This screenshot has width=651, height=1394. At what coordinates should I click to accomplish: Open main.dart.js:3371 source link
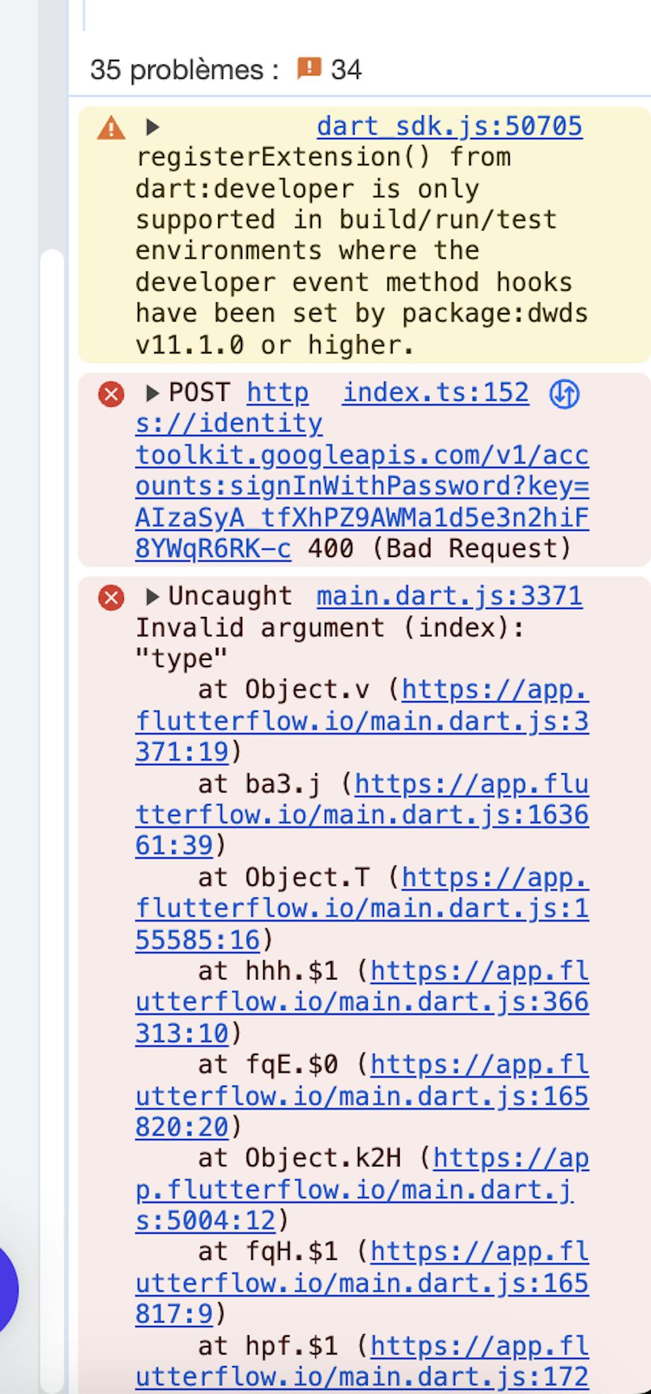pyautogui.click(x=450, y=596)
